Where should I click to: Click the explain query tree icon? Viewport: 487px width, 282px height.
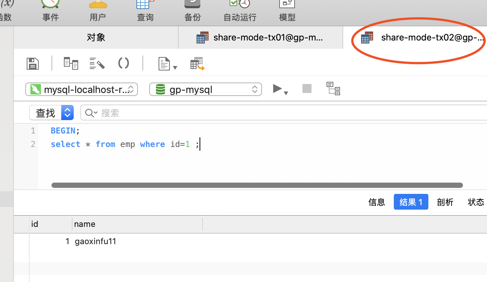pyautogui.click(x=333, y=88)
